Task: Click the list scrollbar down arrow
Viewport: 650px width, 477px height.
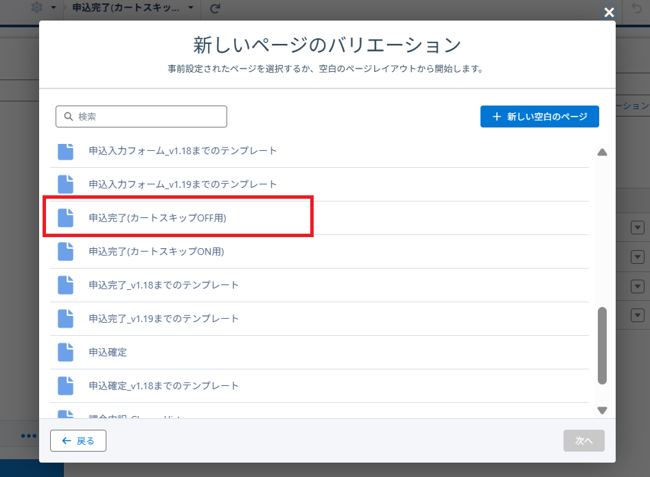Action: pos(602,411)
